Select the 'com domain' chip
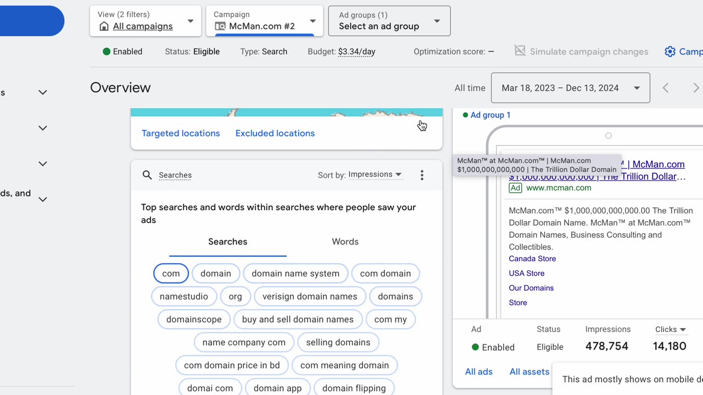Viewport: 703px width, 395px height. point(386,273)
